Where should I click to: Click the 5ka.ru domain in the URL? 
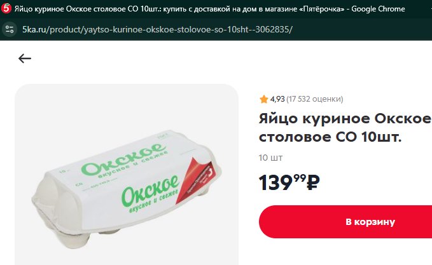[x=34, y=29]
